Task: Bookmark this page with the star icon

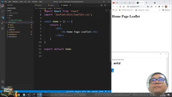Action: coord(152,6)
